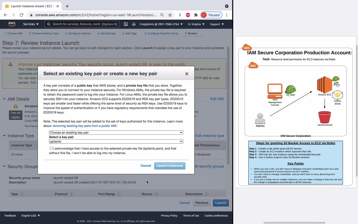Click the info icon next to Protocol
The width and height of the screenshot is (358, 224).
71,194
